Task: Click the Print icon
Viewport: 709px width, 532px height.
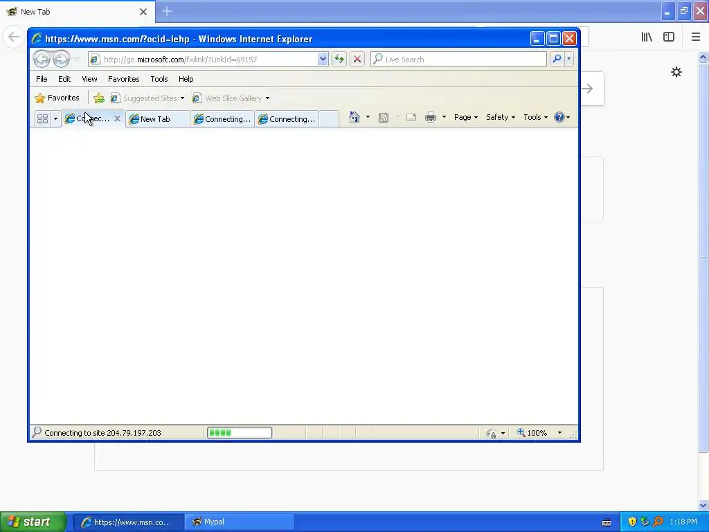Action: 431,117
